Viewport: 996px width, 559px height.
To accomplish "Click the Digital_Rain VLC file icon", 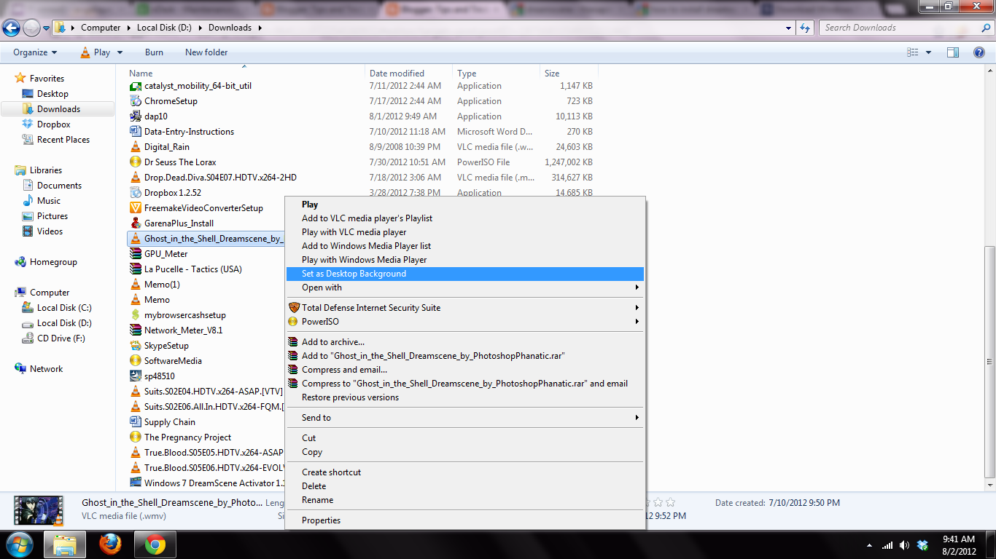I will tap(135, 147).
